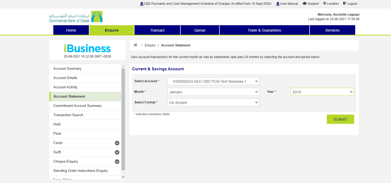
Task: Click the download icon beside User Manual
Action: [278, 4]
